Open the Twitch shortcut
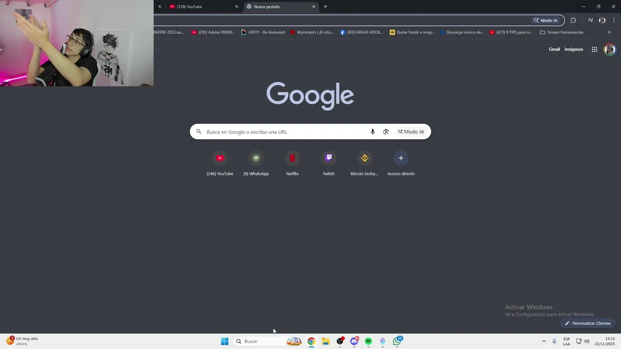The width and height of the screenshot is (621, 349). 328,164
